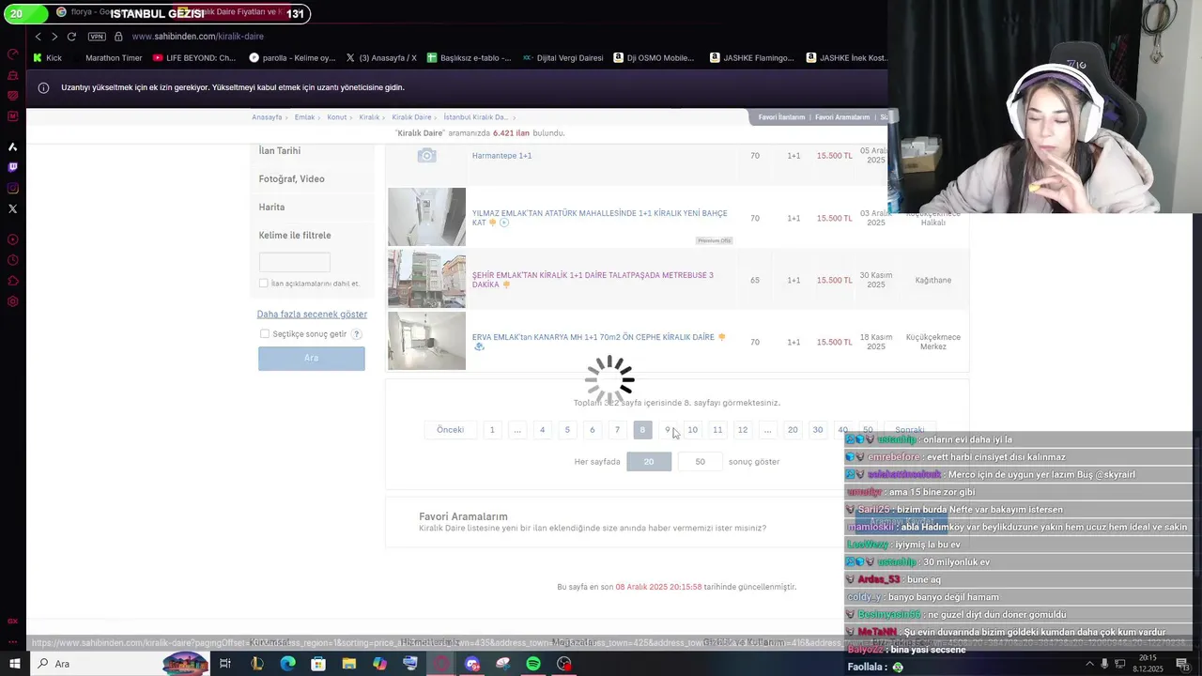Image resolution: width=1202 pixels, height=676 pixels.
Task: Click the help question mark icon
Action: click(x=357, y=334)
